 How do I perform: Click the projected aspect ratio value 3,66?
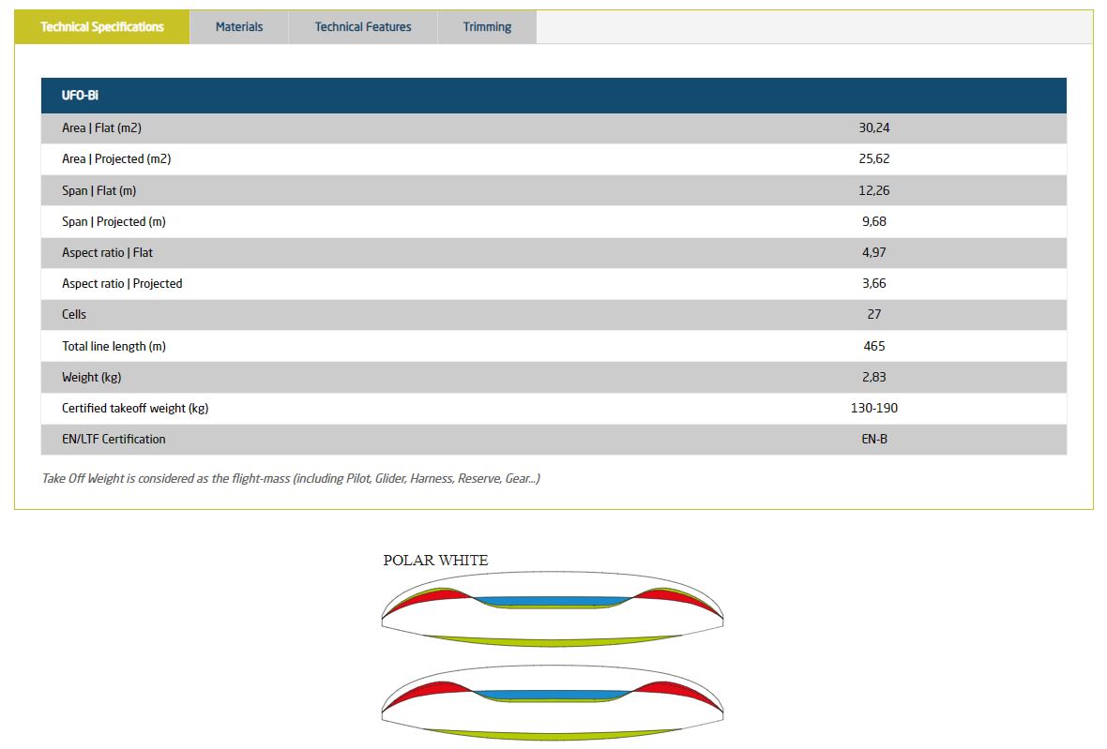873,283
